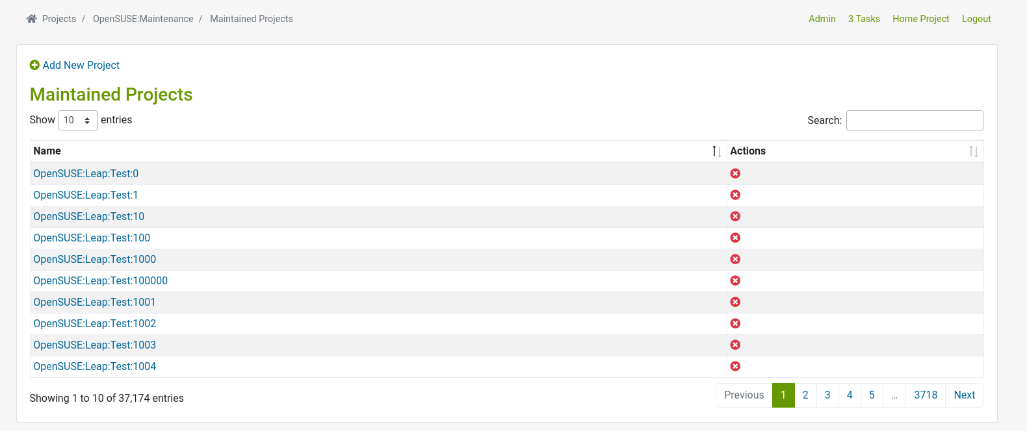Jump to the last page 3718
This screenshot has height=431, width=1027.
click(926, 395)
